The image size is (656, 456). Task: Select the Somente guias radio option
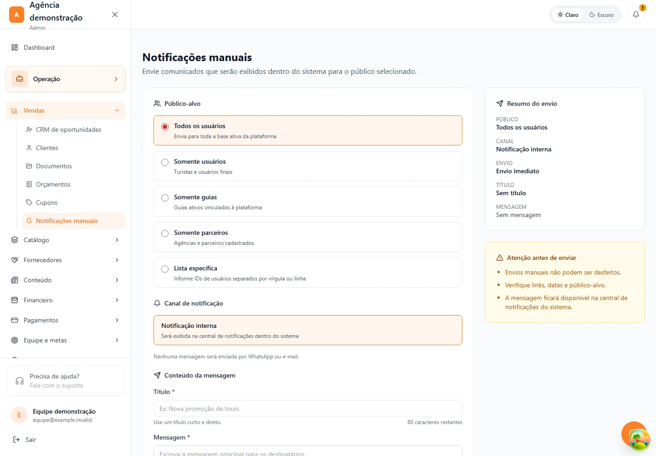click(x=165, y=198)
